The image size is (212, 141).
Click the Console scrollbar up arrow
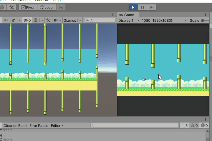click(208, 131)
